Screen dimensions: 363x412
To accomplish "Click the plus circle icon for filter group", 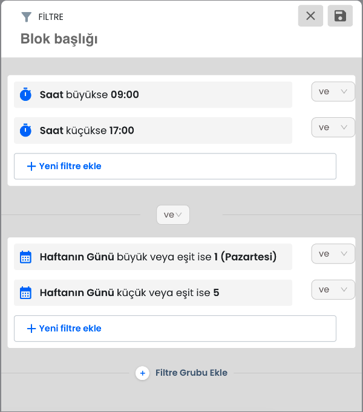I will tap(142, 373).
